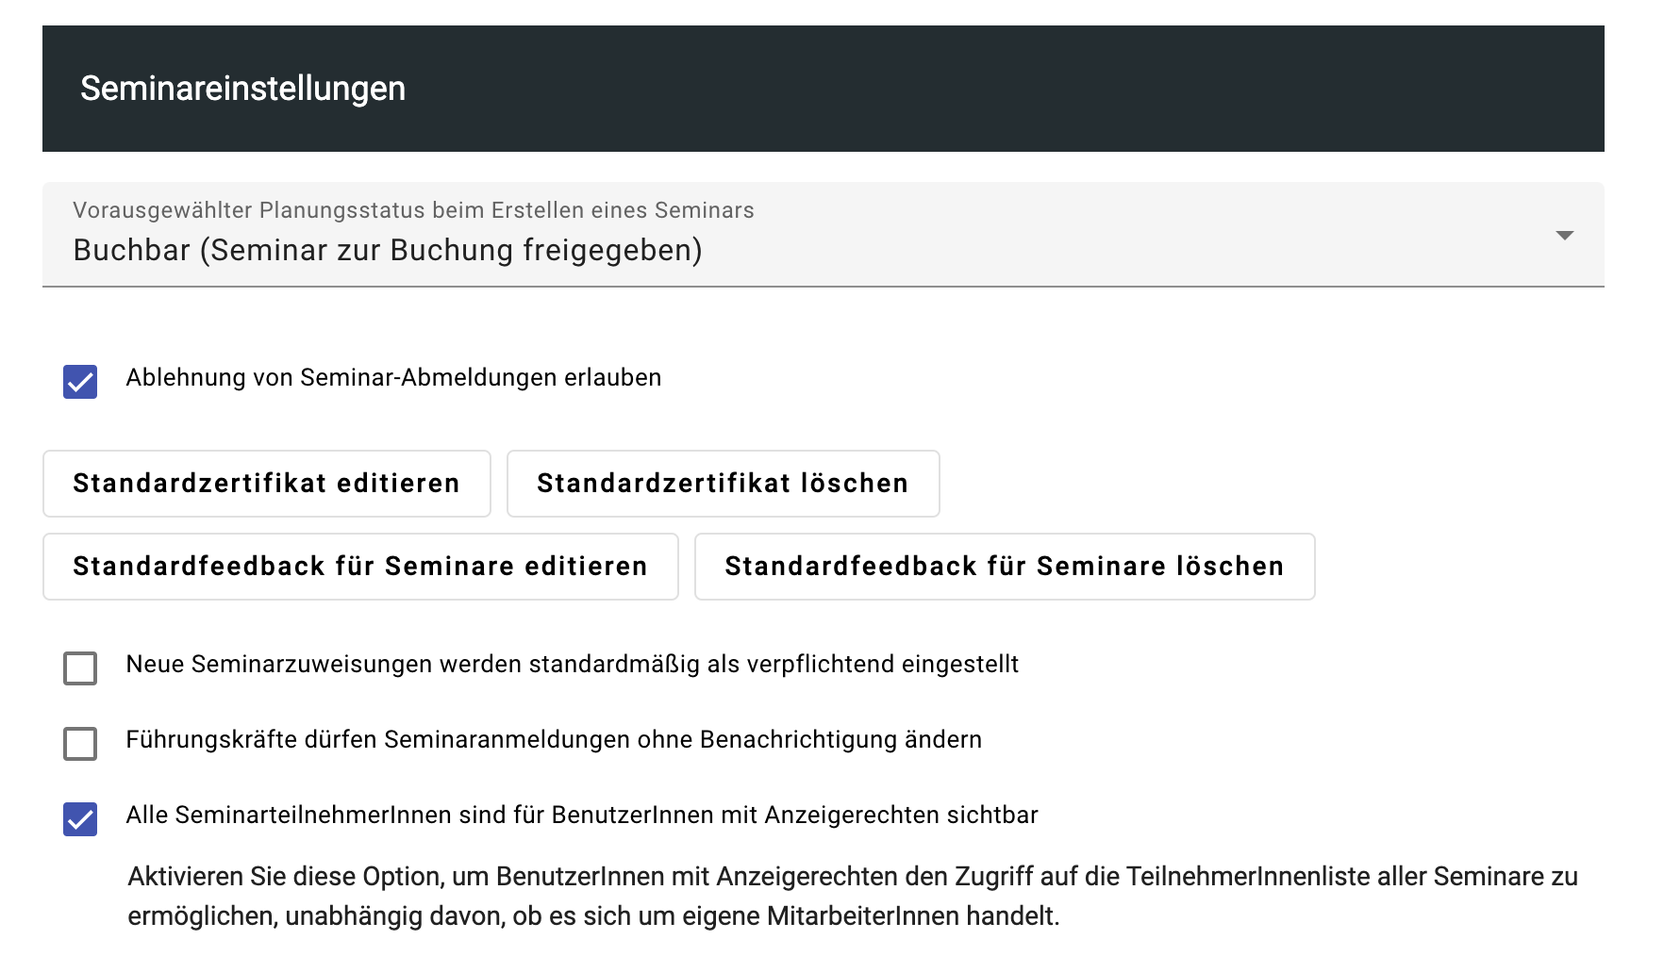Screen dimensions: 1664x956
Task: Tick the 'Führungskräfte dürfen Seminaranmeldungen' checkbox
Action: [80, 744]
